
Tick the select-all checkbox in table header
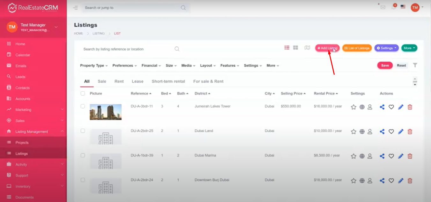83,94
